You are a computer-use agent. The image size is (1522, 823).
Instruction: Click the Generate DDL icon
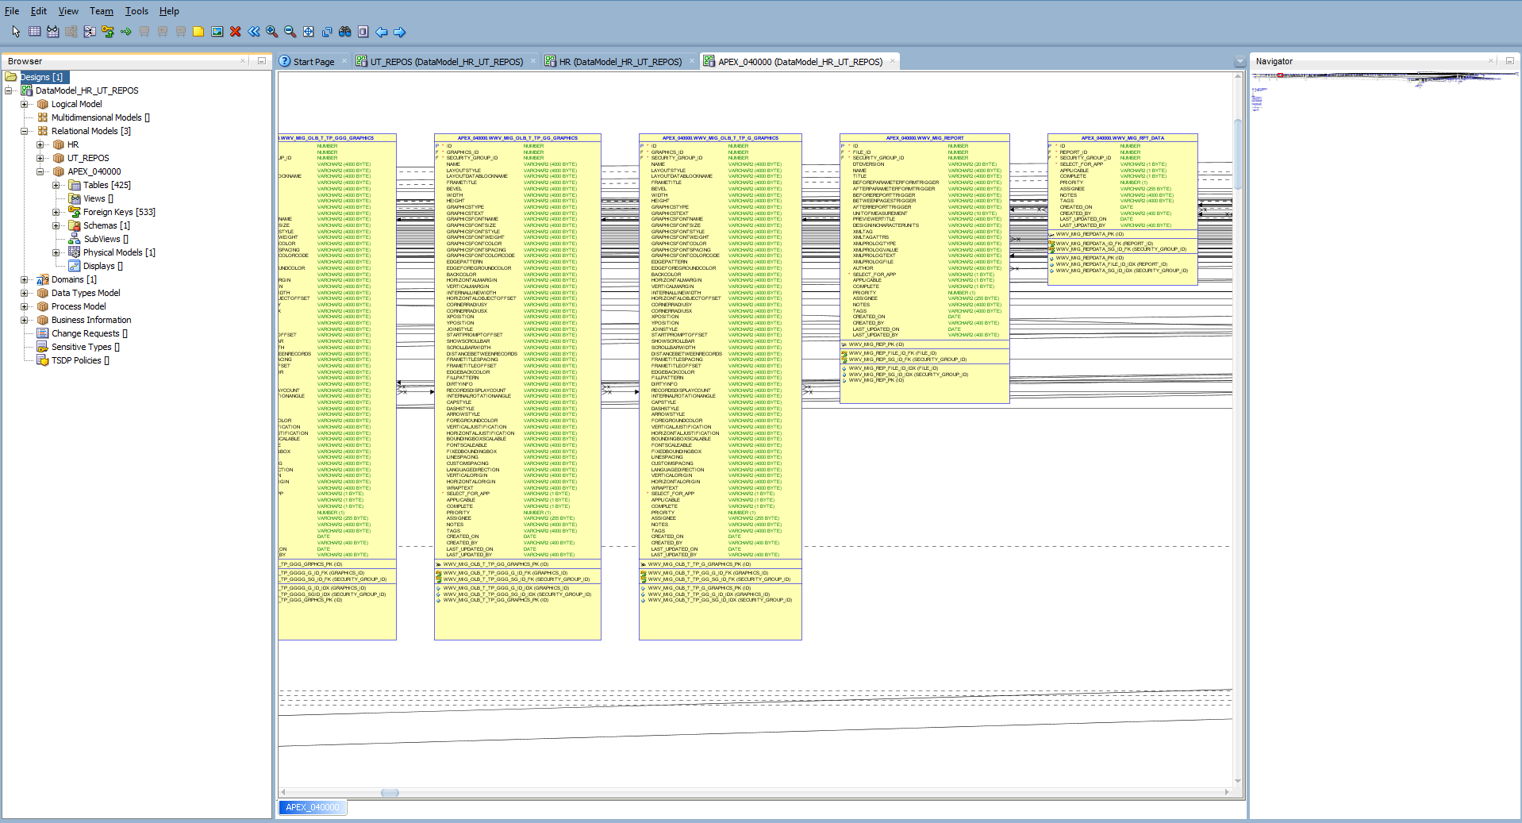click(x=363, y=32)
